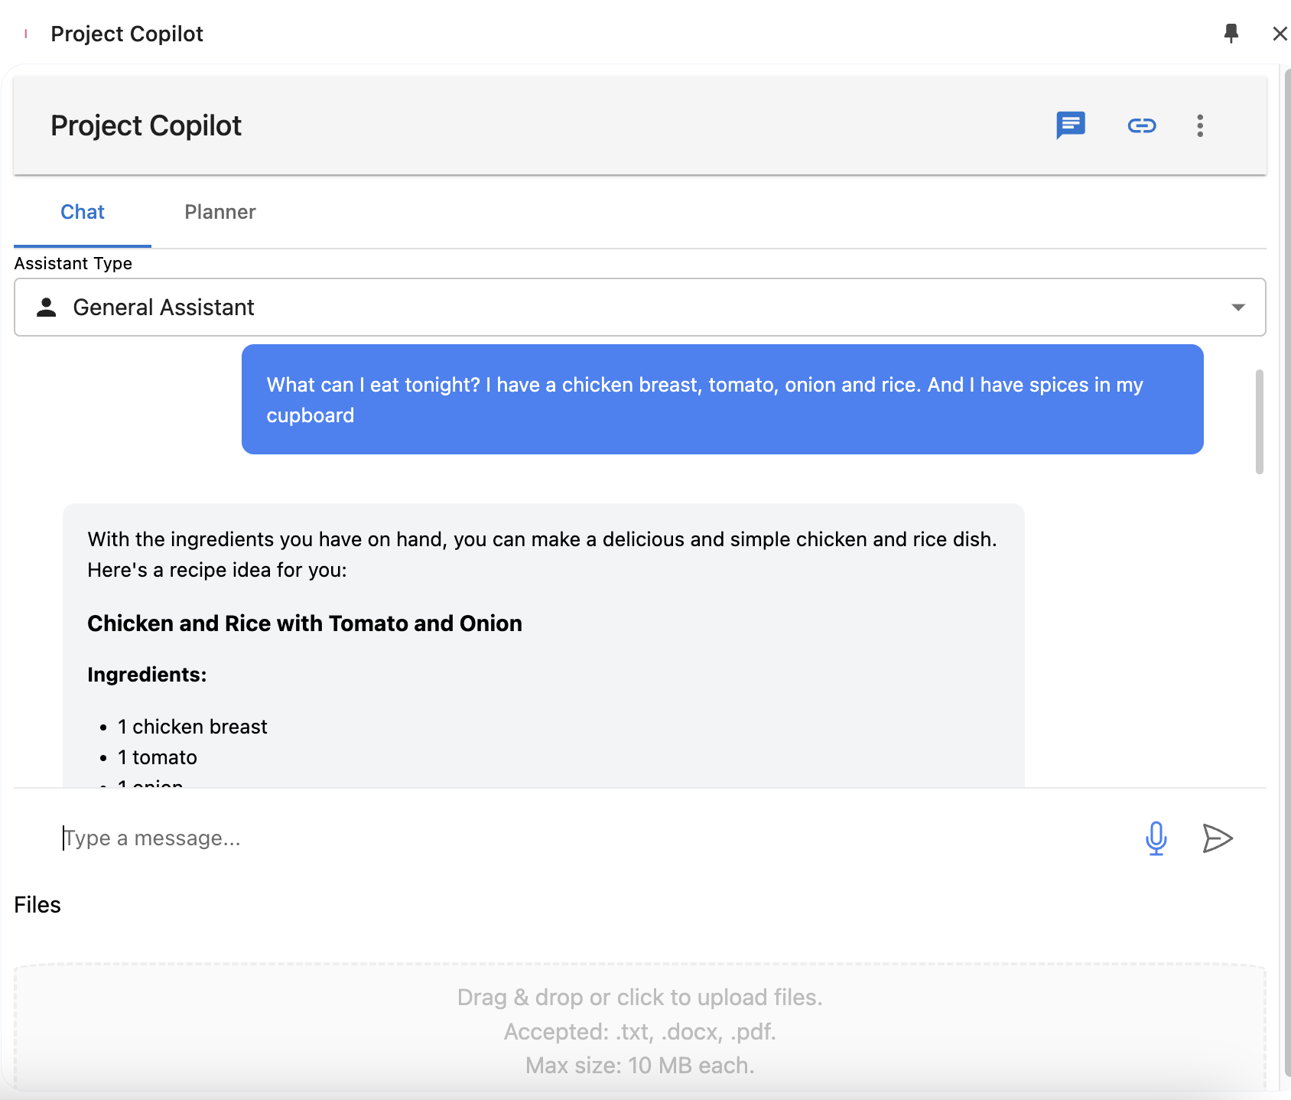The width and height of the screenshot is (1291, 1100).
Task: Click the chat conversation scrollbar thumb
Action: pos(1259,421)
